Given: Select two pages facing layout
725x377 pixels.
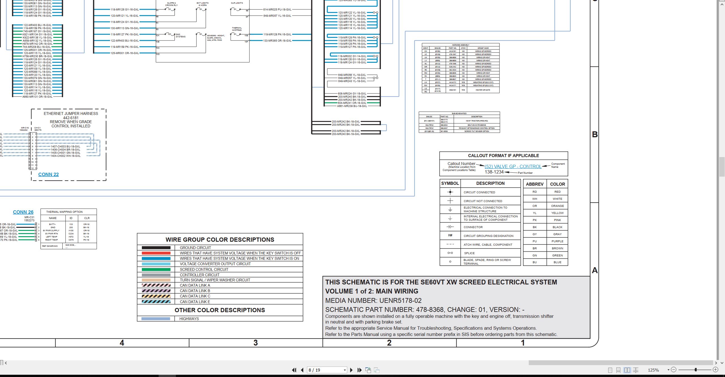Looking at the screenshot, I should point(627,370).
